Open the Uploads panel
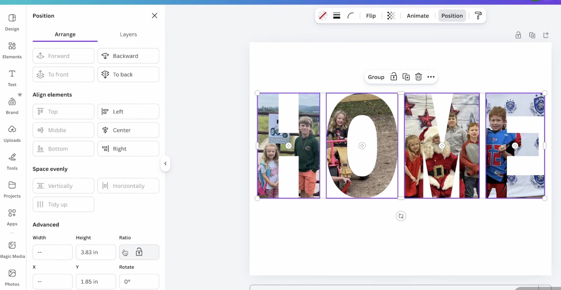The width and height of the screenshot is (561, 290). [x=12, y=133]
